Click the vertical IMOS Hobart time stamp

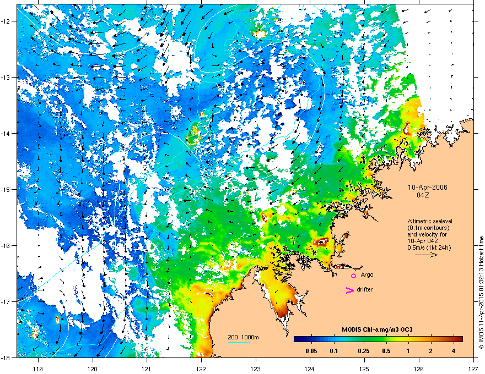[x=481, y=293]
